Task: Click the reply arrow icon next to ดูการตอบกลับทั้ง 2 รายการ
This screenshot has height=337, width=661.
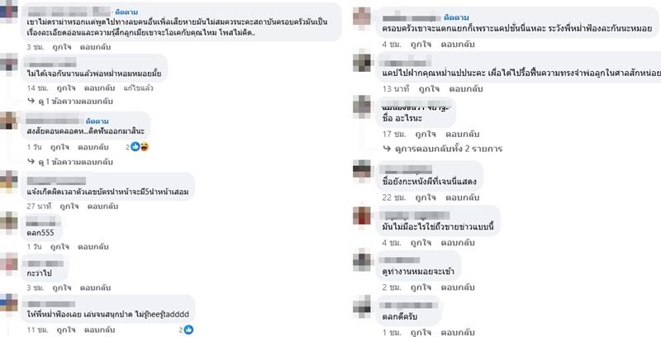Action: point(387,149)
